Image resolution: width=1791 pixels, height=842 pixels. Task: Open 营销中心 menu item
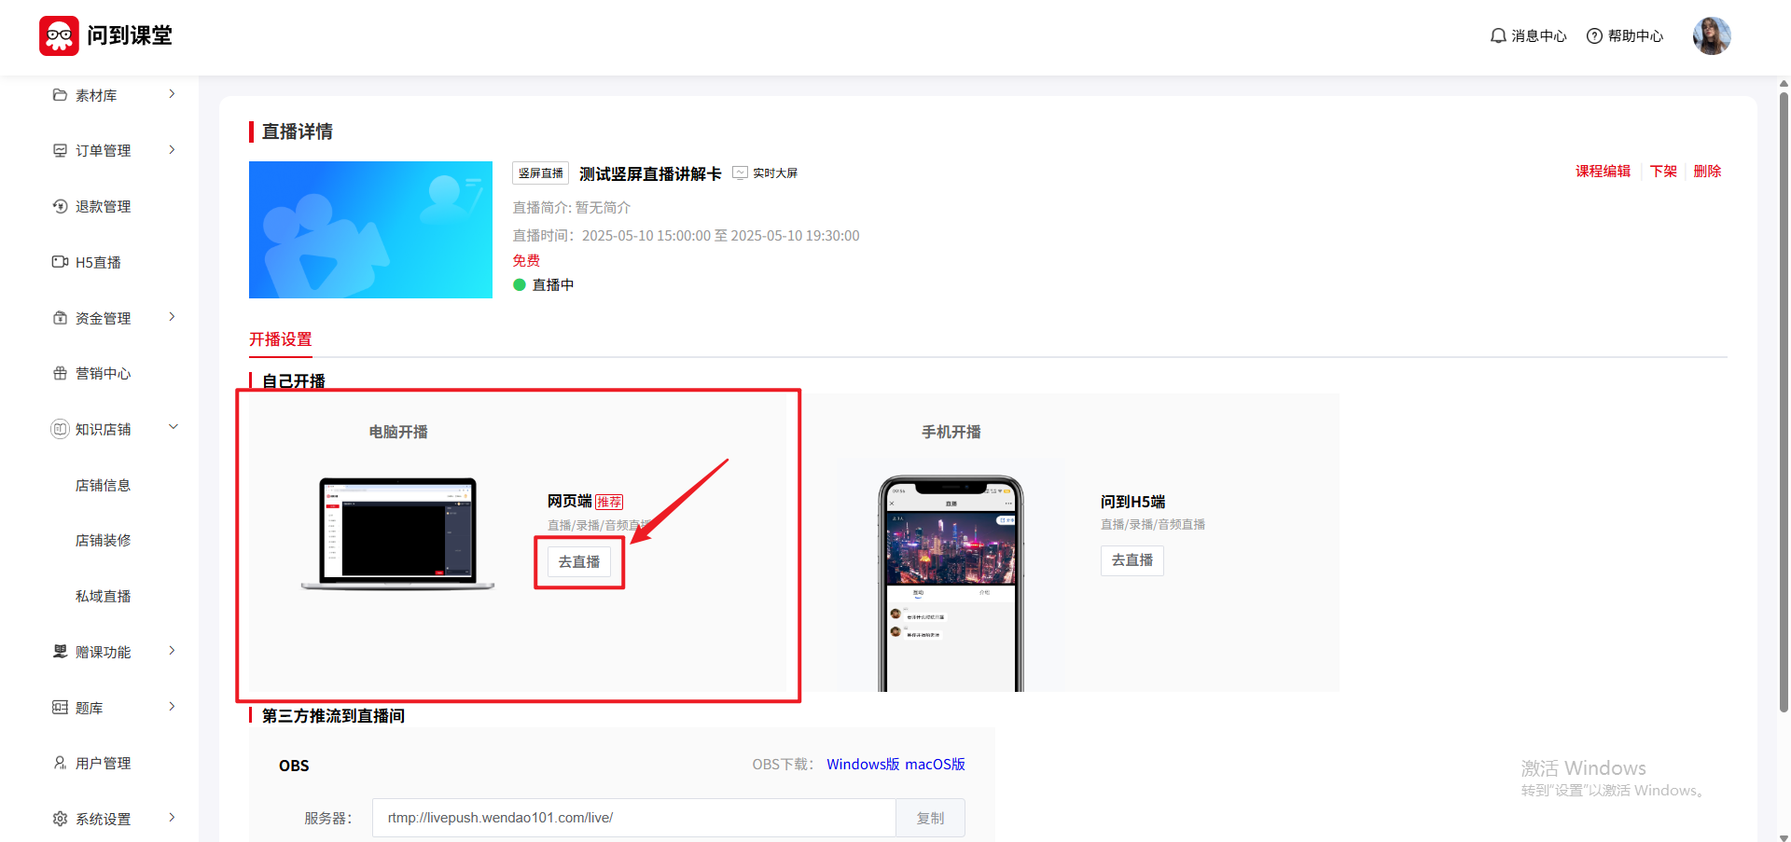103,373
